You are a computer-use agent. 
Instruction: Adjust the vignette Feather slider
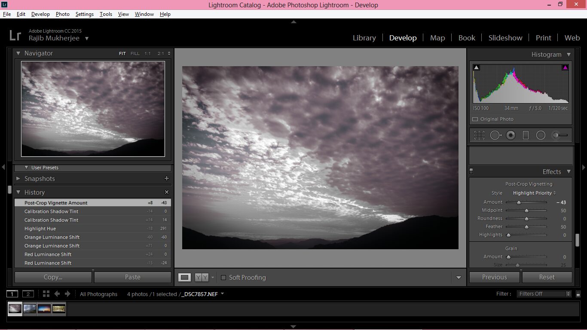pos(526,227)
